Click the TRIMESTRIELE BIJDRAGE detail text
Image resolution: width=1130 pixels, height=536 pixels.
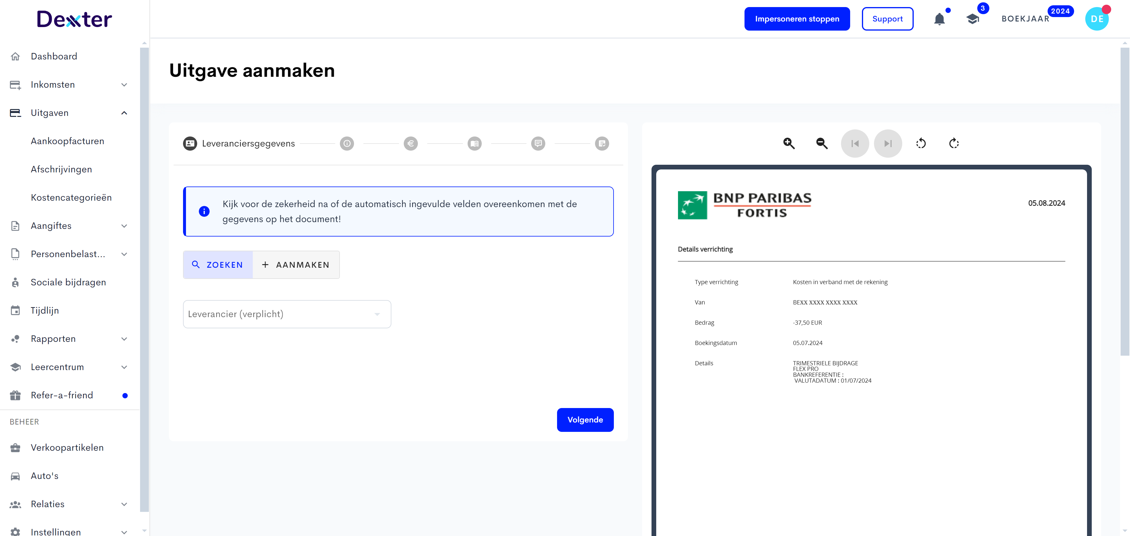pyautogui.click(x=825, y=363)
